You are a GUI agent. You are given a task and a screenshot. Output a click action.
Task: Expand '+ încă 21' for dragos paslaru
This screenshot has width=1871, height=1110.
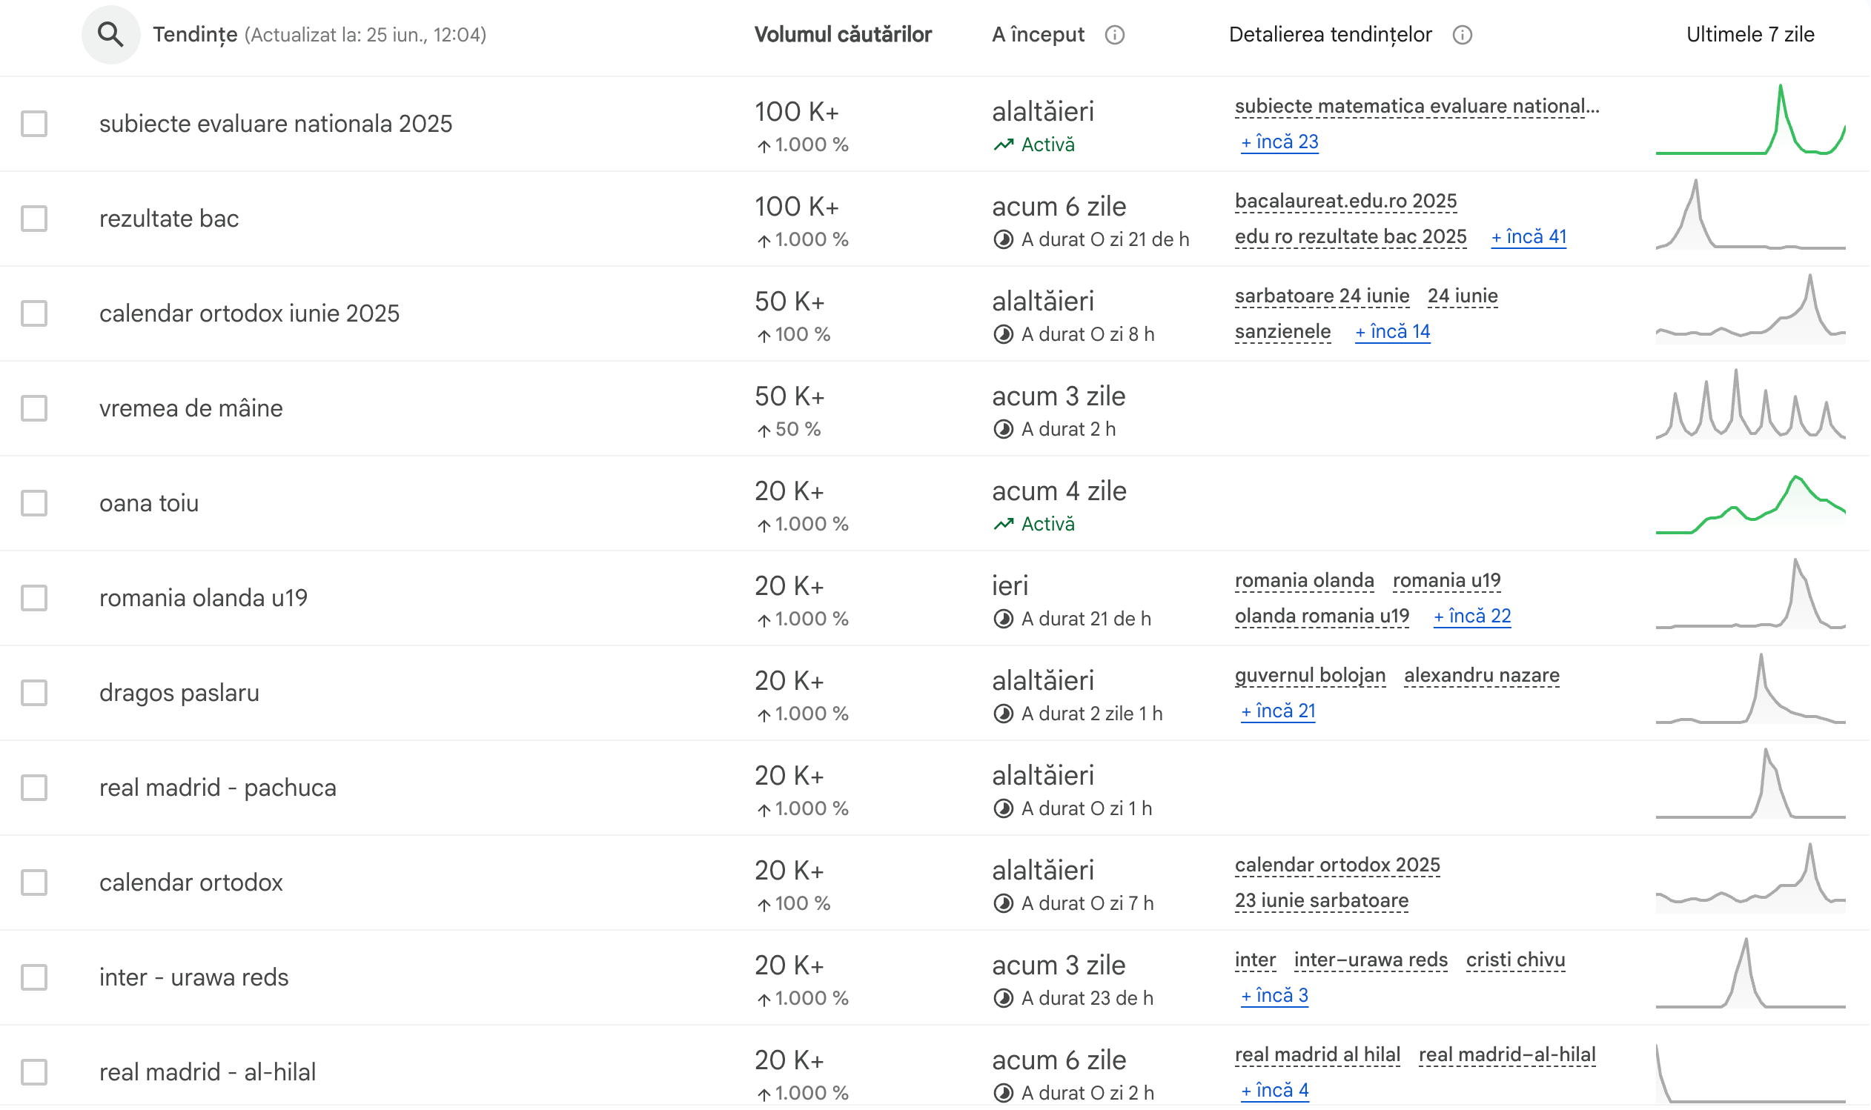[x=1278, y=711]
